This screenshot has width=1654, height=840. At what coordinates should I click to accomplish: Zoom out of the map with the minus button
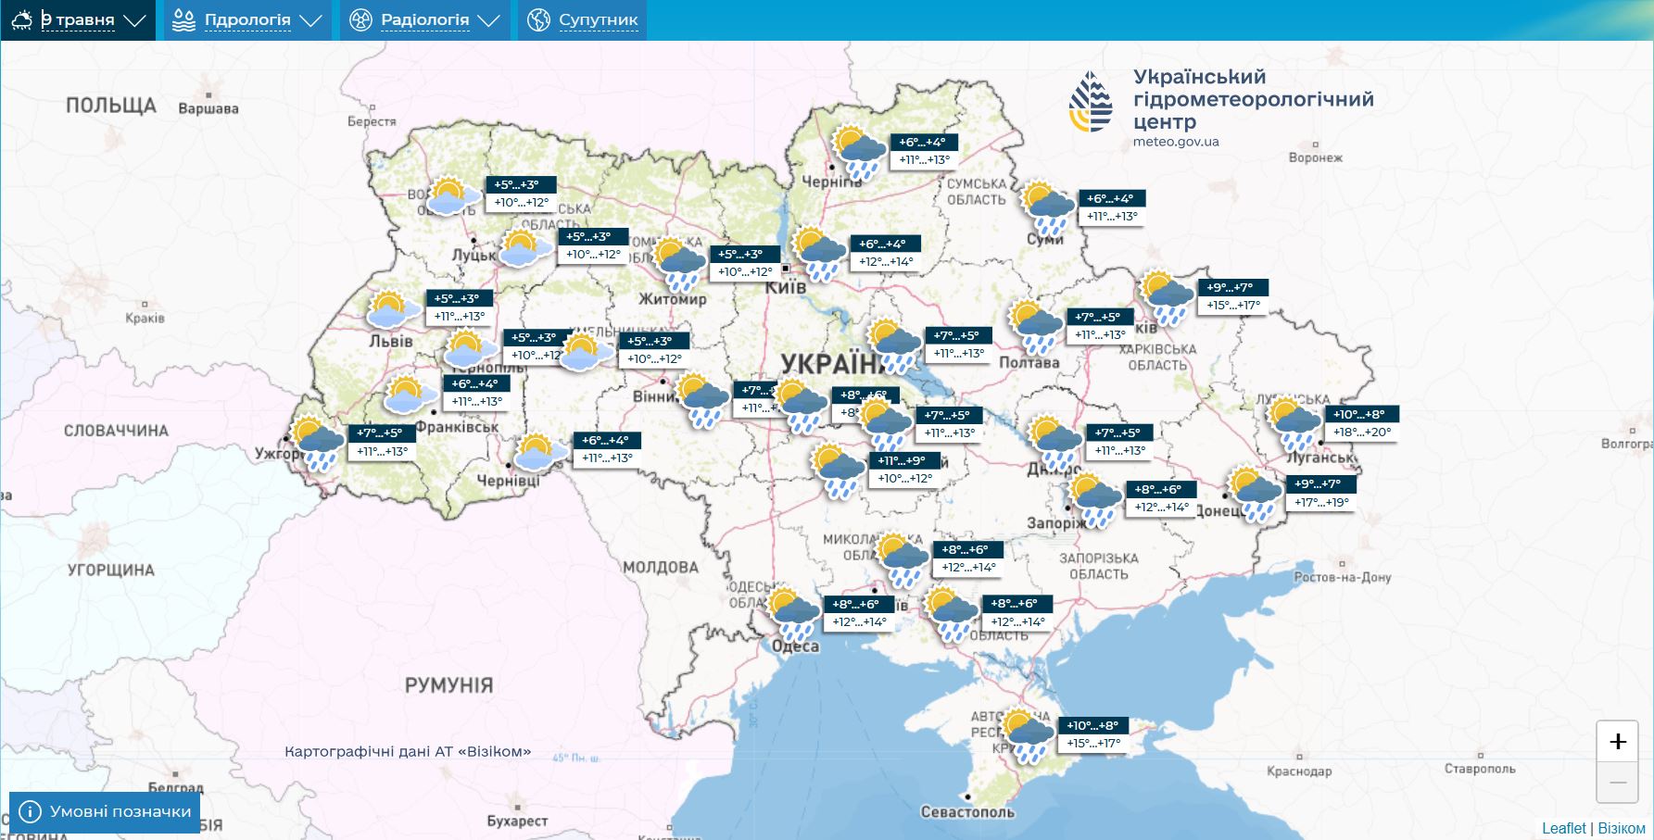1618,783
